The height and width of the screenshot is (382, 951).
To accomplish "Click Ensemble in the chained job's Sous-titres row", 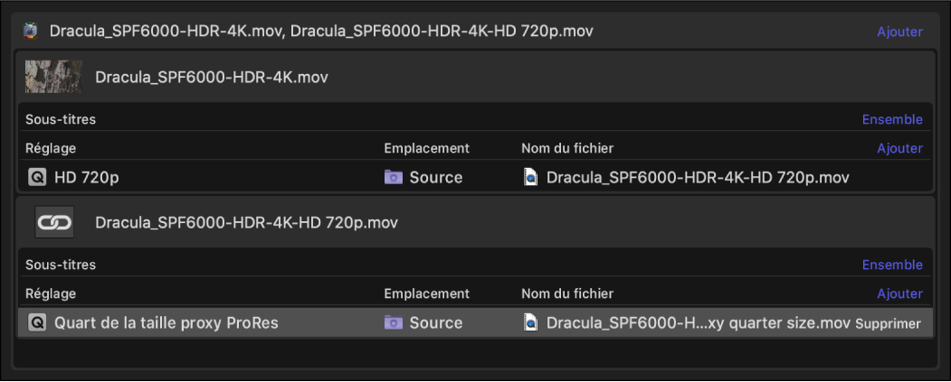I will pyautogui.click(x=892, y=265).
